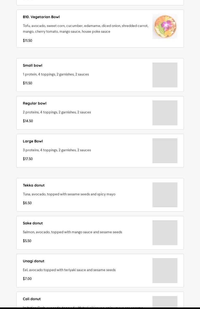Click the Small bowl image placeholder
Viewport: 200px width, 309px height.
tap(165, 75)
